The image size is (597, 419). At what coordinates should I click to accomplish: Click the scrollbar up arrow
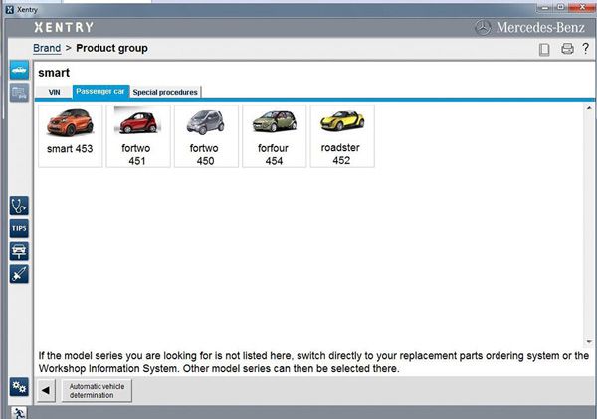click(x=589, y=108)
